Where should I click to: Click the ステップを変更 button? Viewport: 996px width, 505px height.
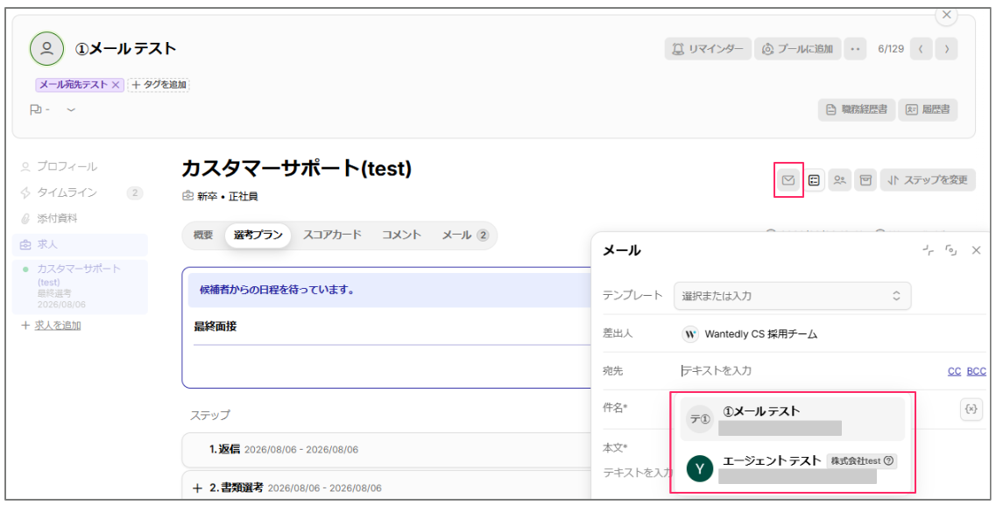click(x=928, y=180)
